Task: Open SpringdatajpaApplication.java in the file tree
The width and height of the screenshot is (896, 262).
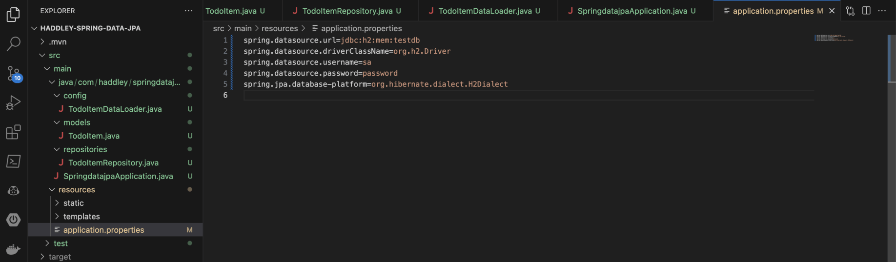Action: pos(115,176)
